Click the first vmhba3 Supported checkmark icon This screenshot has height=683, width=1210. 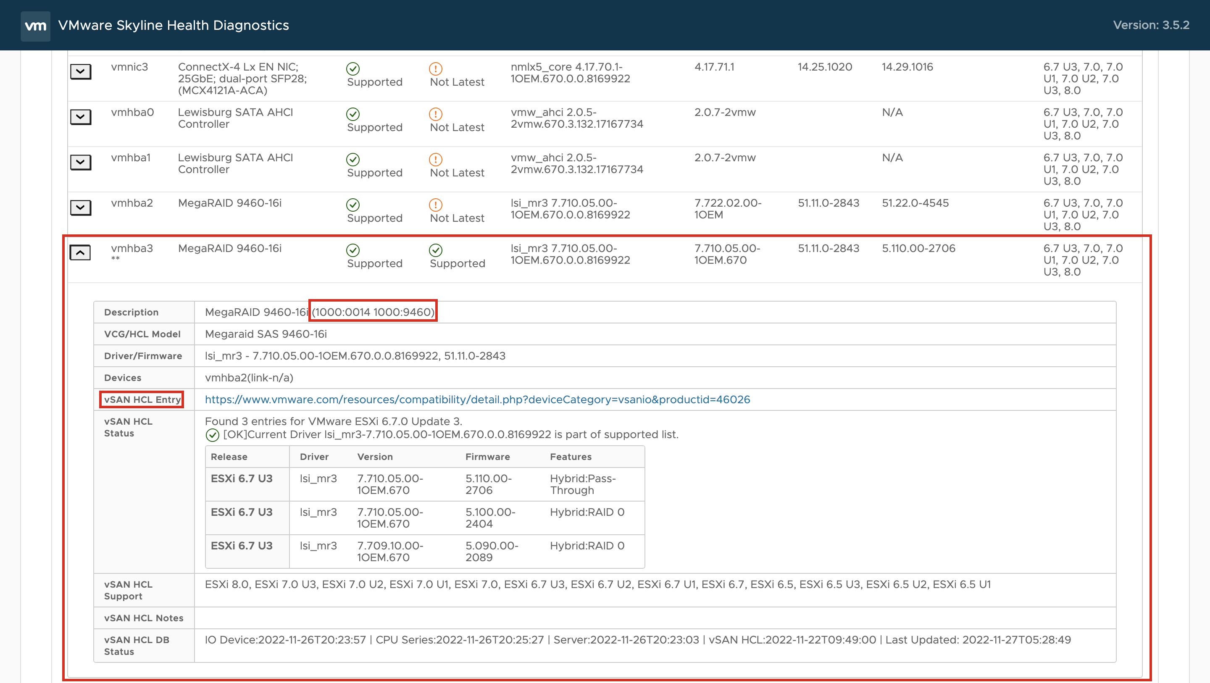353,250
